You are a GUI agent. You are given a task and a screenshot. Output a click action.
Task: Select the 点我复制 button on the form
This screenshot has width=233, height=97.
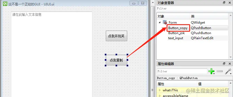pos(116,60)
